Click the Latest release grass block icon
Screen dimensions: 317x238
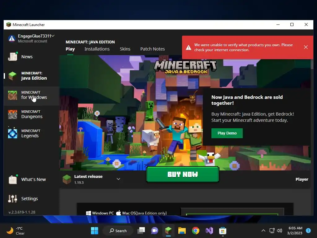[67, 179]
